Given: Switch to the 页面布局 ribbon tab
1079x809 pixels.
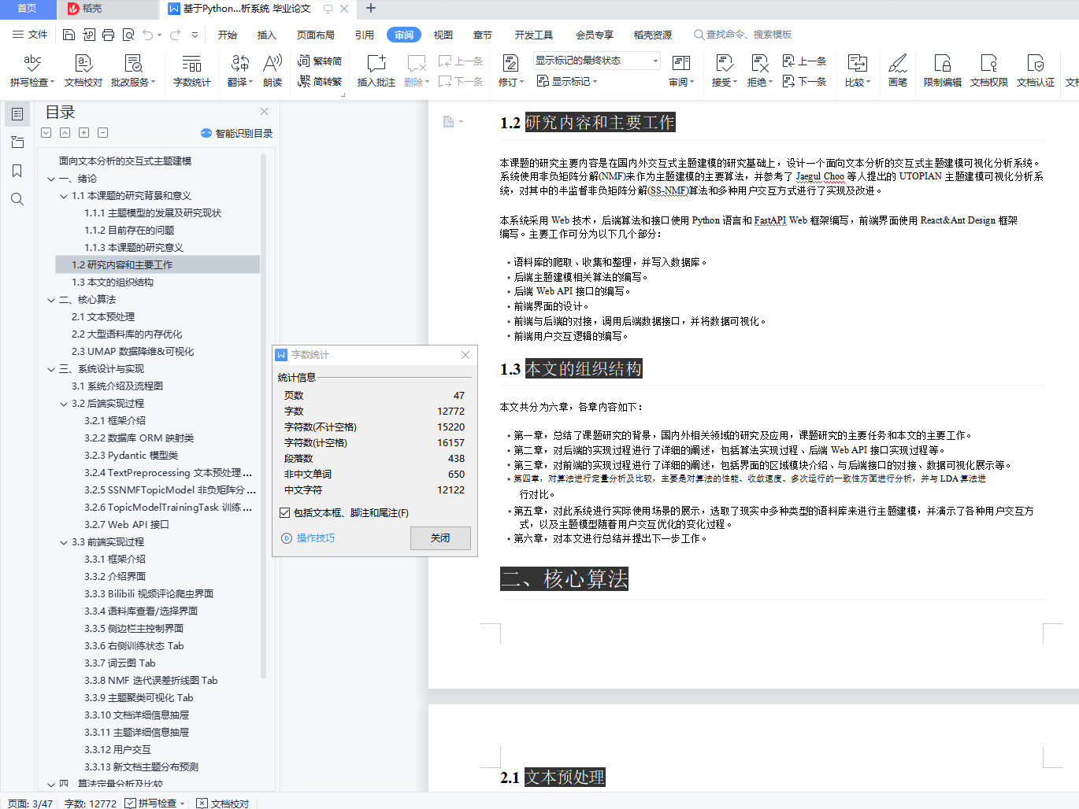Looking at the screenshot, I should (x=316, y=35).
